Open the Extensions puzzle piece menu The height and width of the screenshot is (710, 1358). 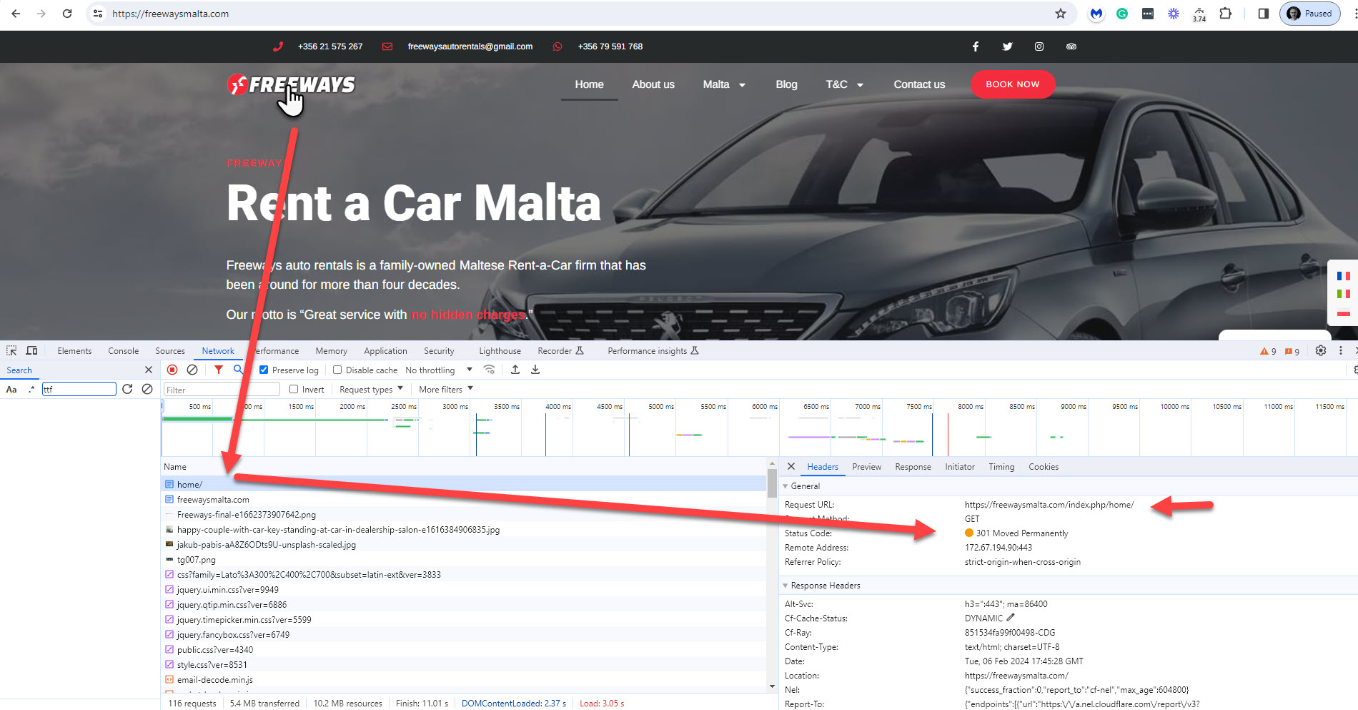coord(1225,14)
